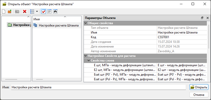211x100 pixels.
Task: Collapse 'Настройки Свойств для расчета' section
Action: (x=85, y=56)
